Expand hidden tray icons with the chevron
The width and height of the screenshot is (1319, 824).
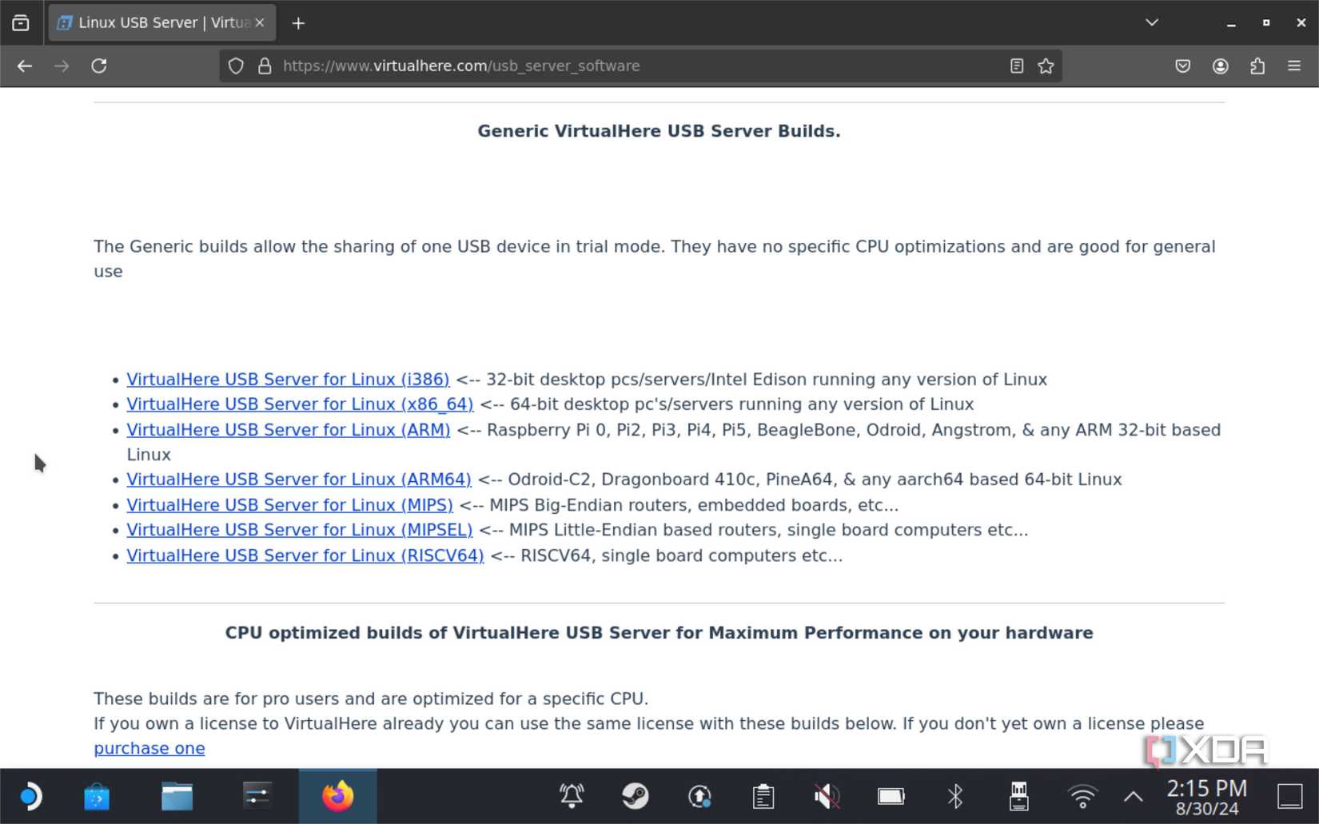coord(1133,796)
